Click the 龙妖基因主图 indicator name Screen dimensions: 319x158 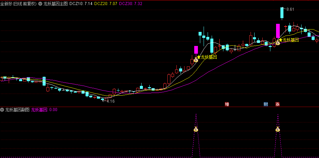55,4
